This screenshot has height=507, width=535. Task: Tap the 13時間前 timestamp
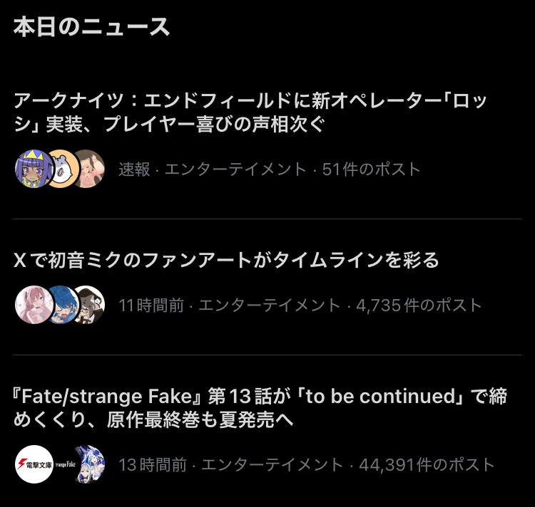153,465
